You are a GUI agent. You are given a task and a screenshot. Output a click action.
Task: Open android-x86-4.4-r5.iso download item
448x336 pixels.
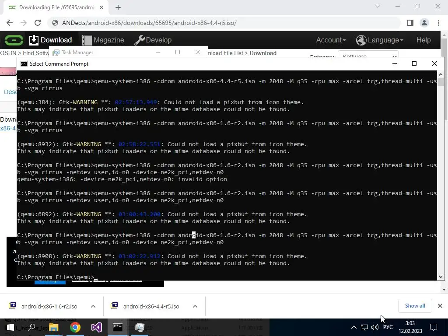pyautogui.click(x=151, y=306)
